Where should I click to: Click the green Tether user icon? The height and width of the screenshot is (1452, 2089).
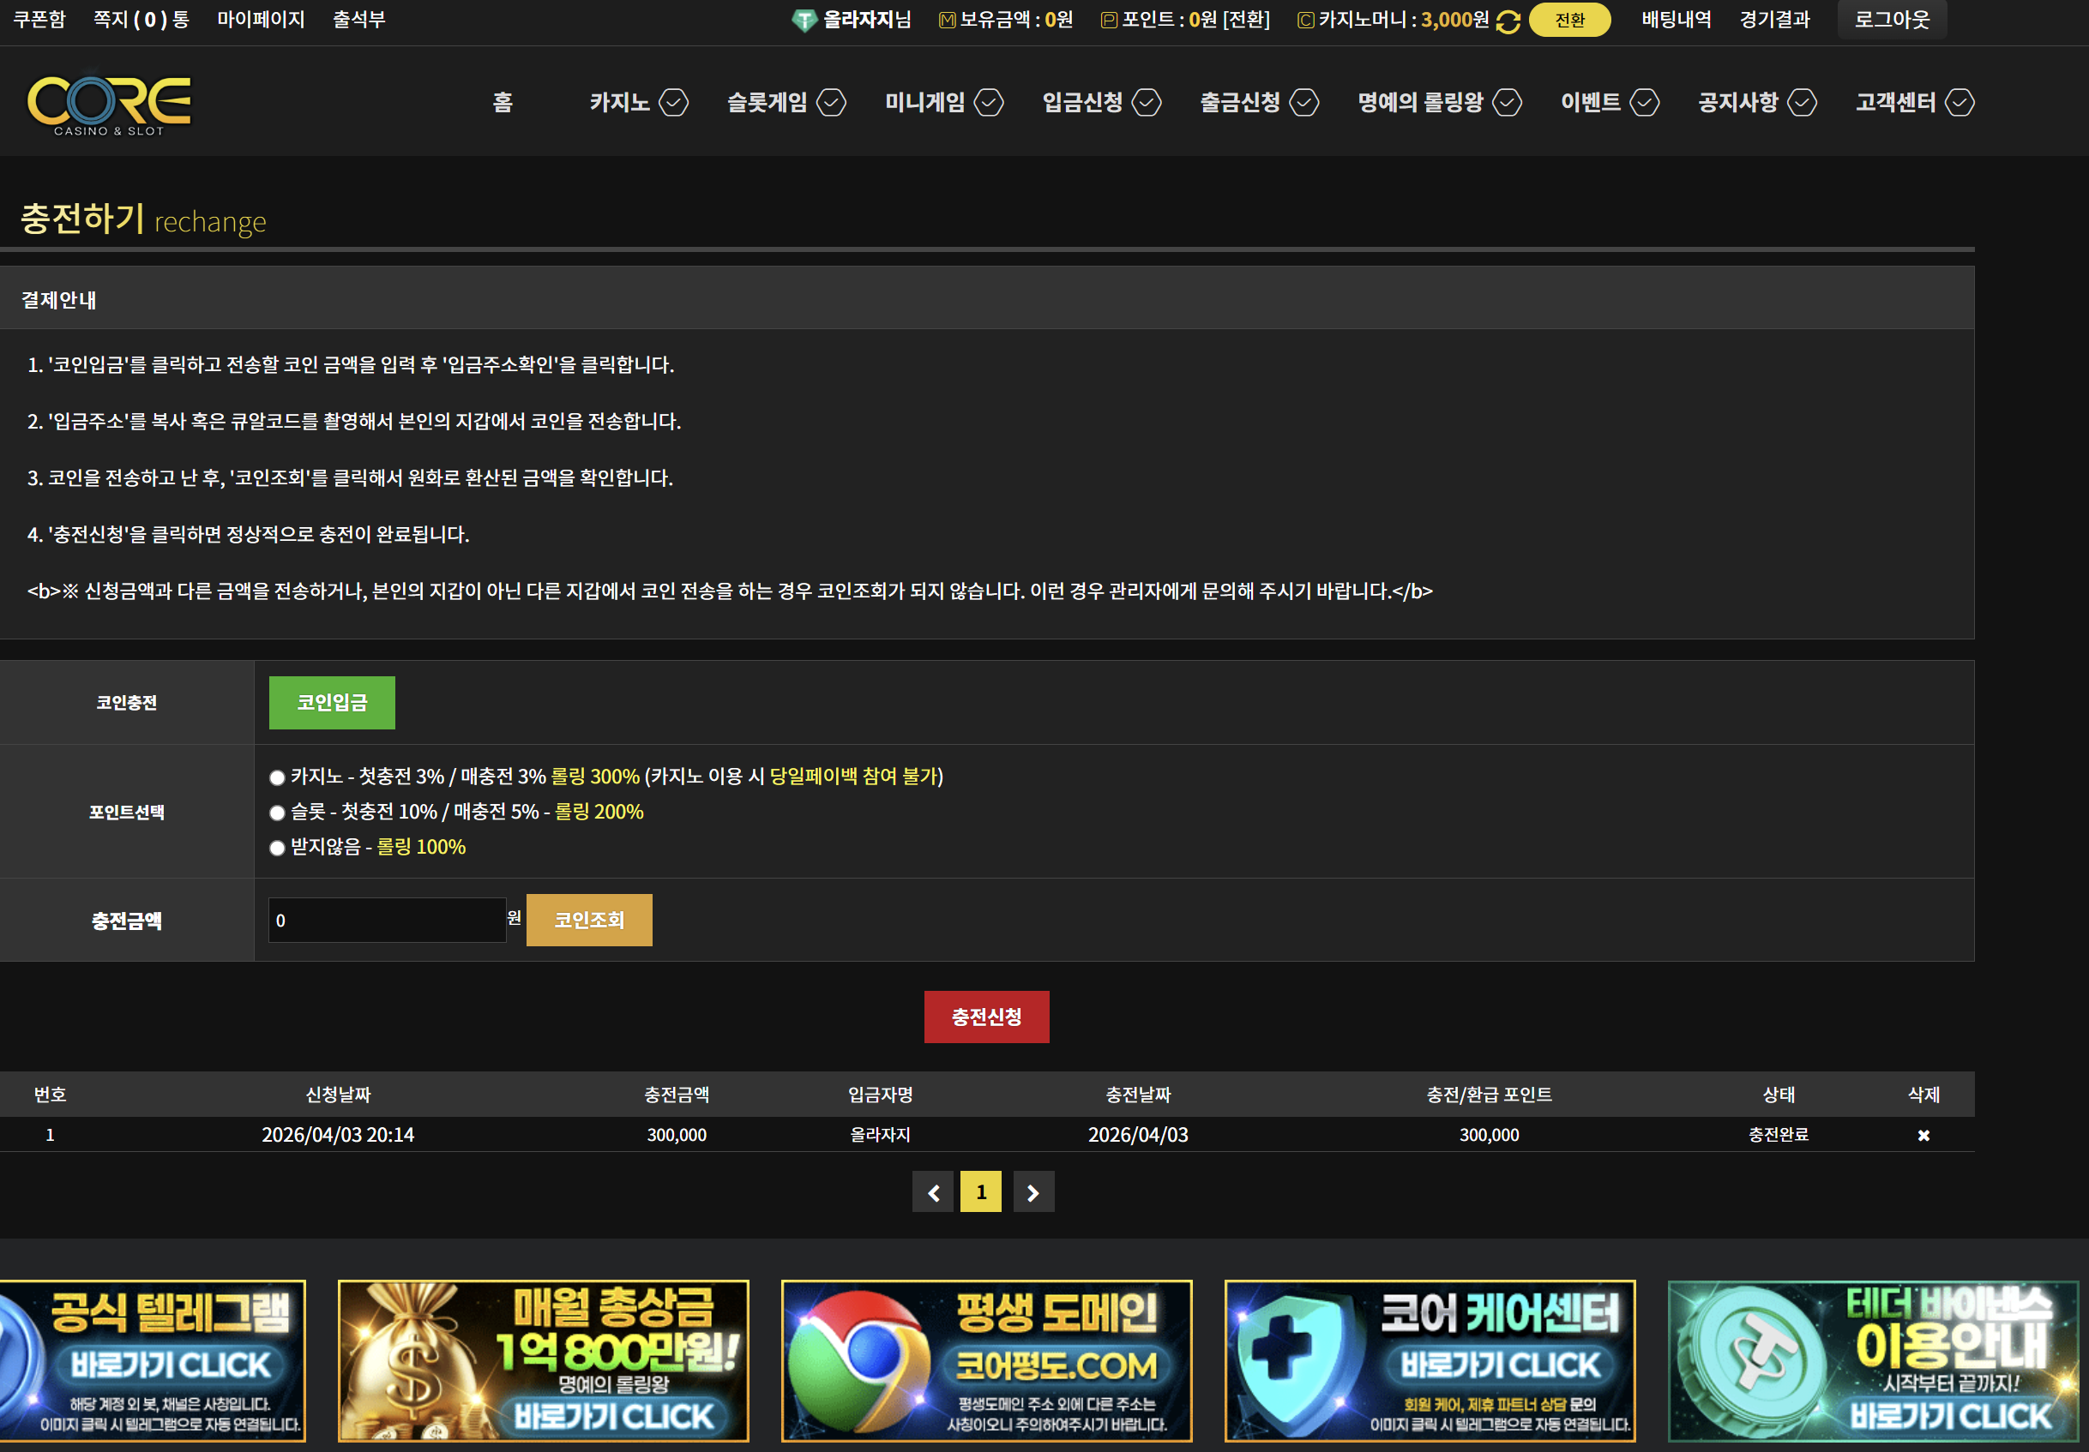coord(804,20)
